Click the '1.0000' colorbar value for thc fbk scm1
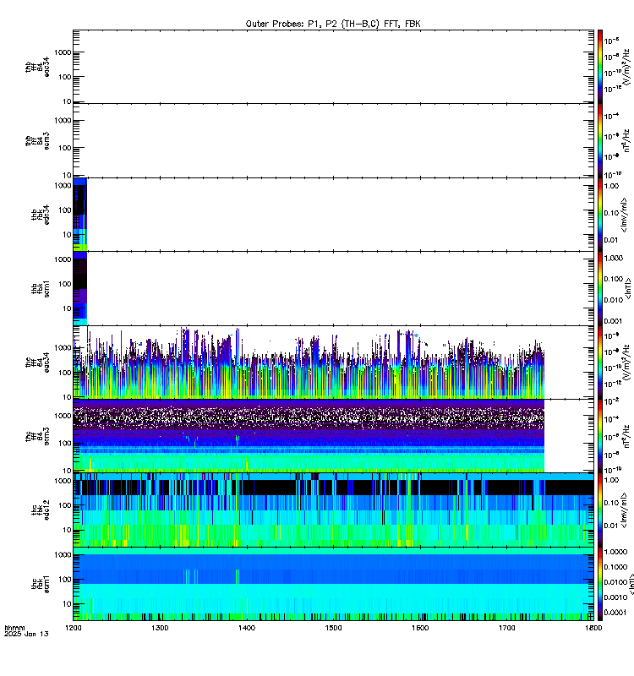The height and width of the screenshot is (676, 634). pyautogui.click(x=615, y=552)
